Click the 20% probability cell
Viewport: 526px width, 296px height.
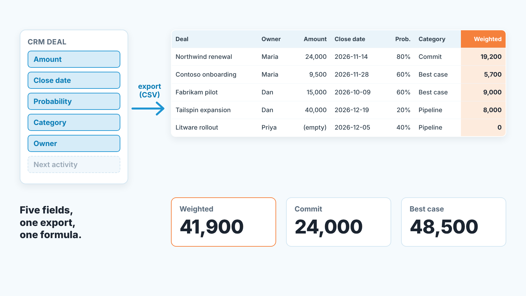pyautogui.click(x=403, y=110)
